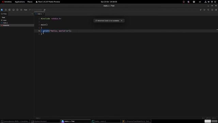Open the settings icon at toolbar end
This screenshot has height=123, width=218.
pyautogui.click(x=216, y=10)
